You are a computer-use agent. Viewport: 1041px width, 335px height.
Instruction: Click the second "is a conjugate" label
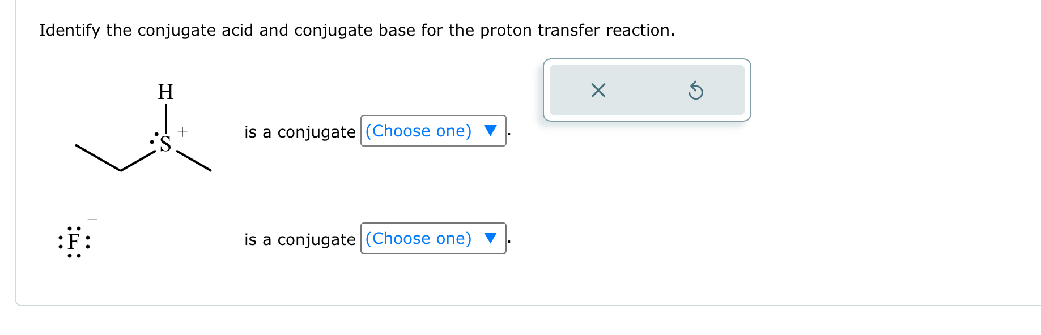click(300, 239)
